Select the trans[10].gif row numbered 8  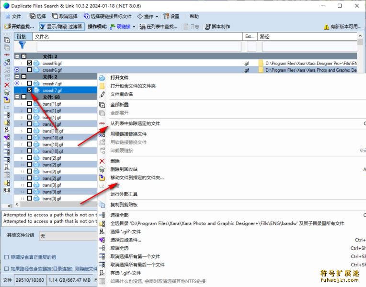tap(56, 151)
